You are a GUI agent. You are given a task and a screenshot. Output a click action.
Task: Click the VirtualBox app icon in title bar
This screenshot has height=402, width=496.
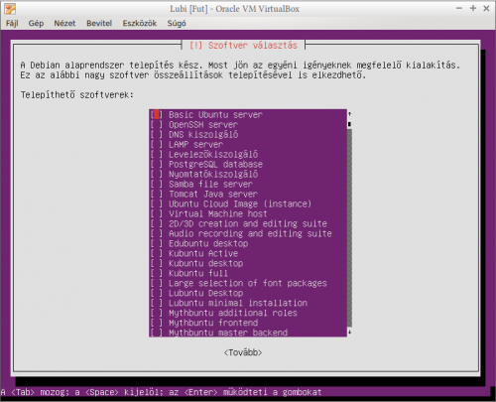click(x=10, y=9)
